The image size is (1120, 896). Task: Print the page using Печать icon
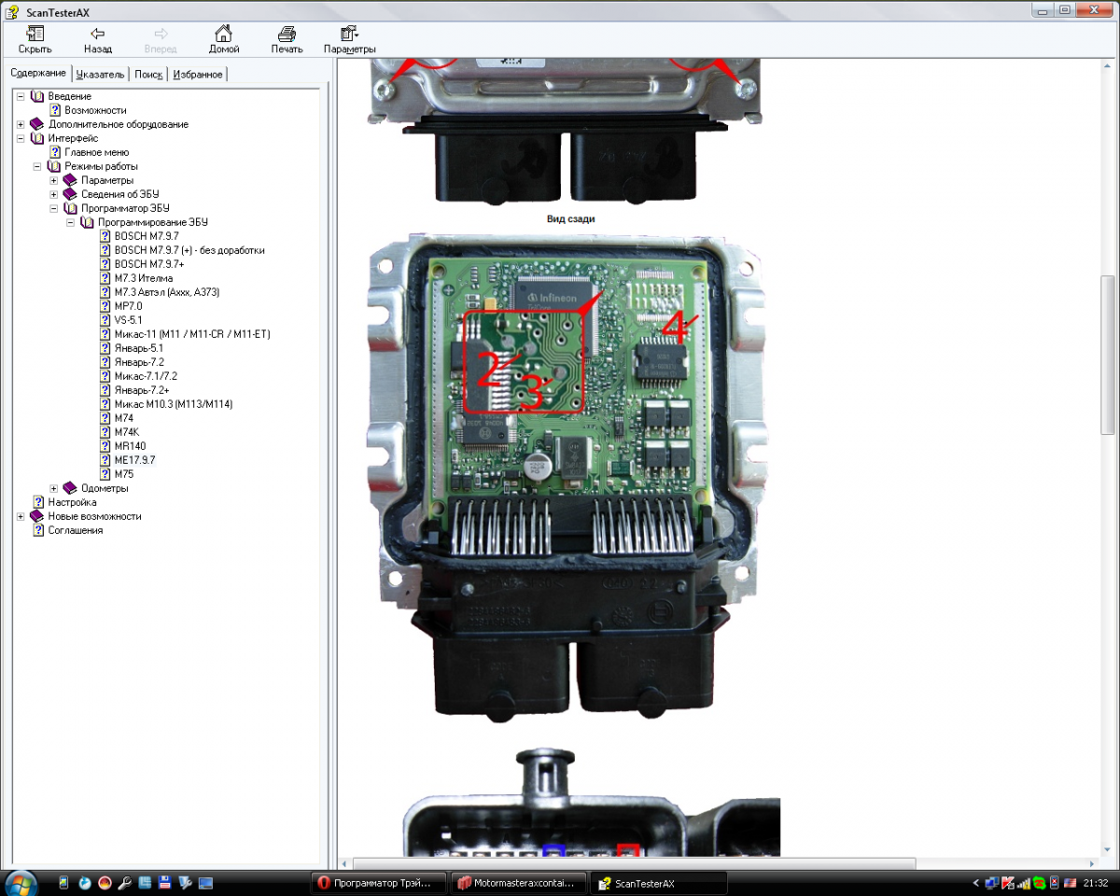[x=287, y=35]
